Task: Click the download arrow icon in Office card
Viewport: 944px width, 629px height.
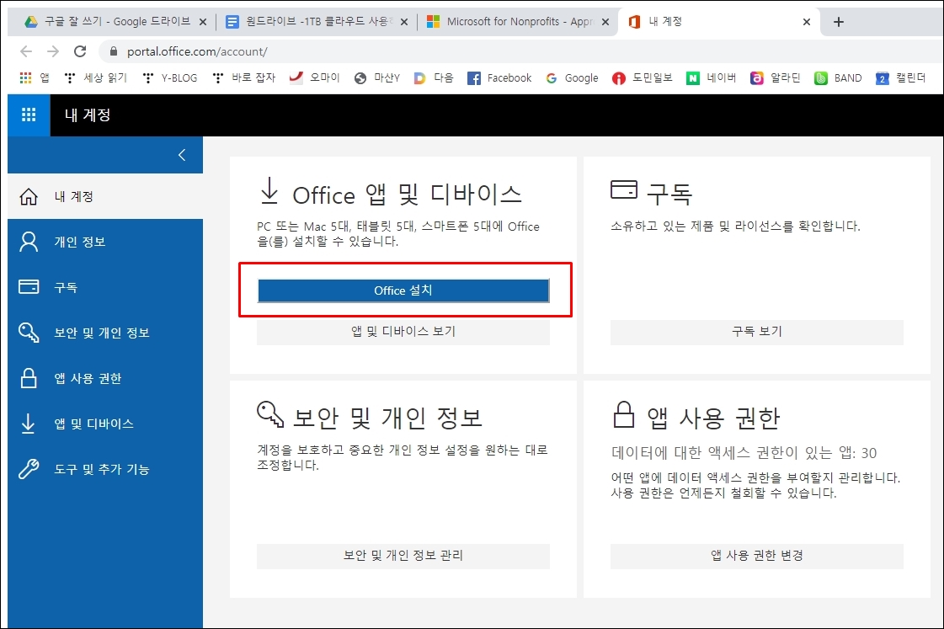Action: click(x=269, y=191)
